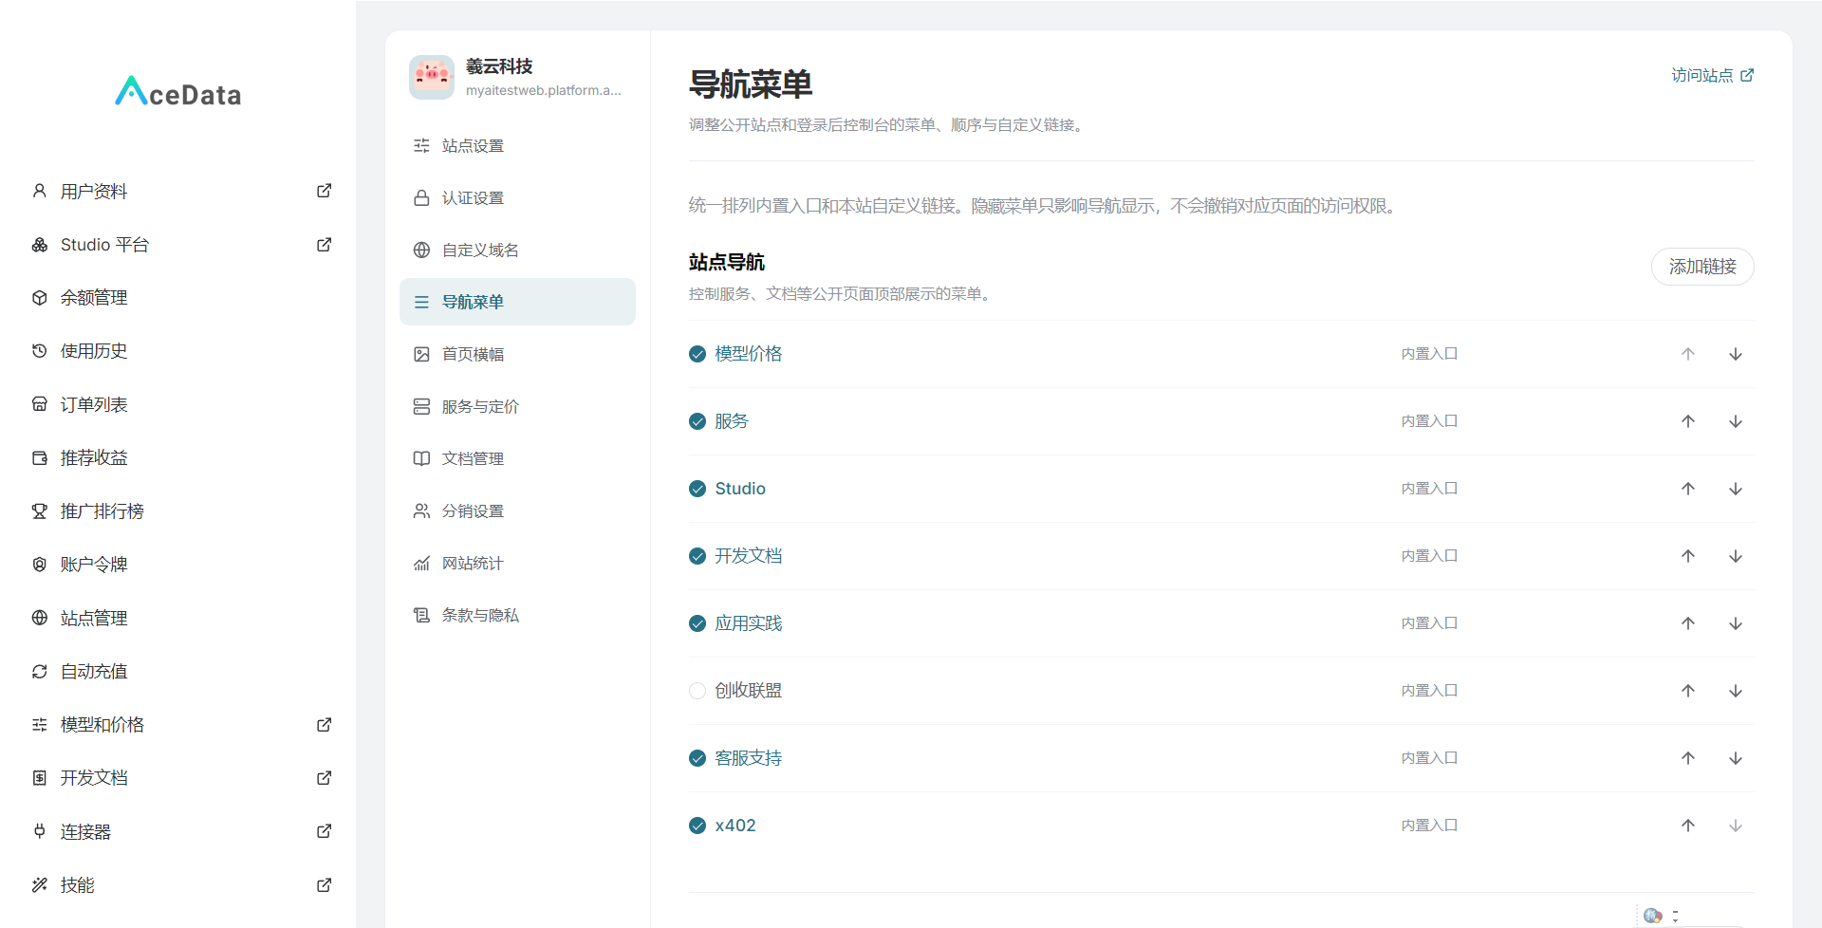
Task: Go to 服务与定价 page
Action: coord(517,406)
